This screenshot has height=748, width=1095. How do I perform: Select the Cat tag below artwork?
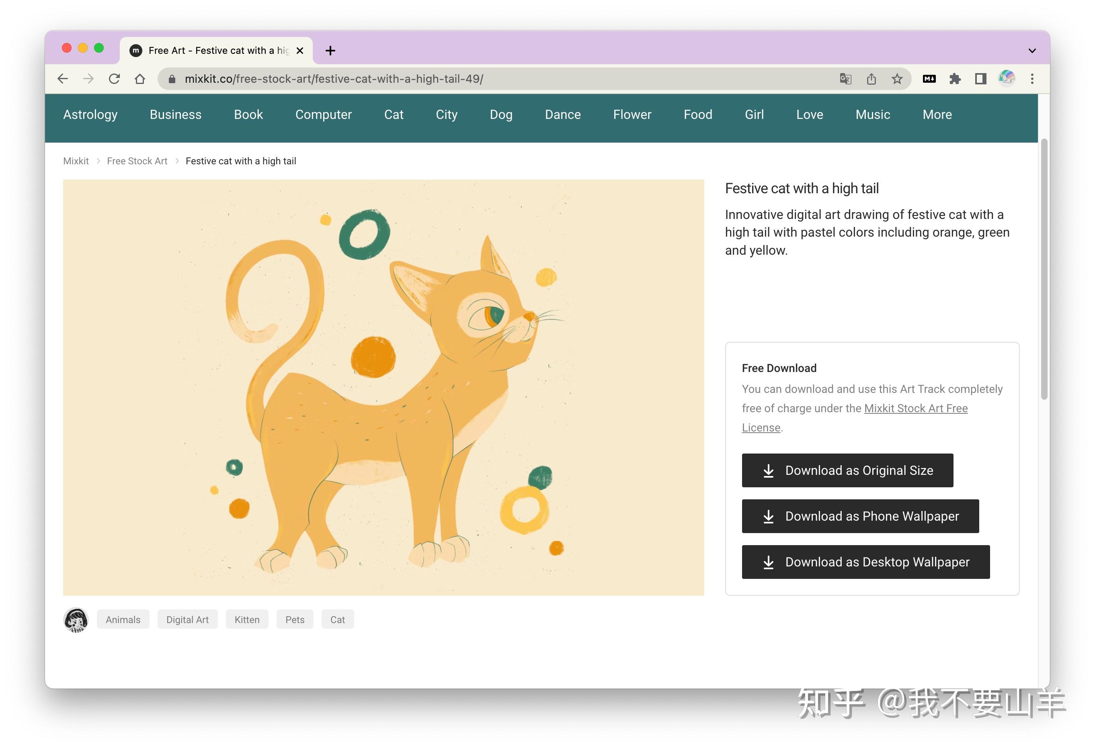click(337, 619)
